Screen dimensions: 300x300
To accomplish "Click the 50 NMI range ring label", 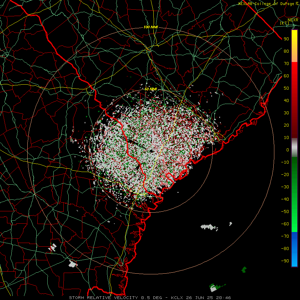I will 151,89.
